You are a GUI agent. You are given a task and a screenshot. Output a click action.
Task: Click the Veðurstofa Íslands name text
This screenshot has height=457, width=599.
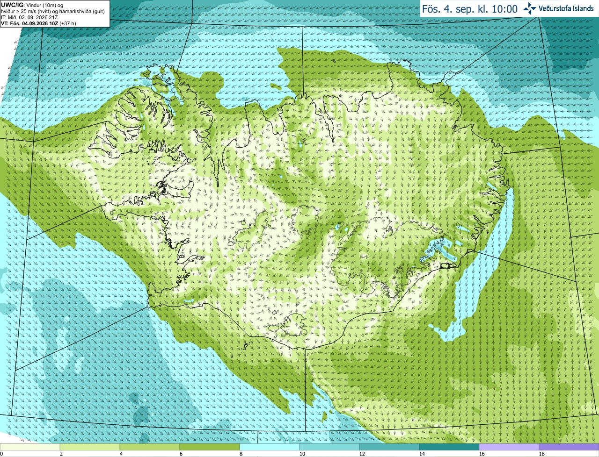point(566,8)
